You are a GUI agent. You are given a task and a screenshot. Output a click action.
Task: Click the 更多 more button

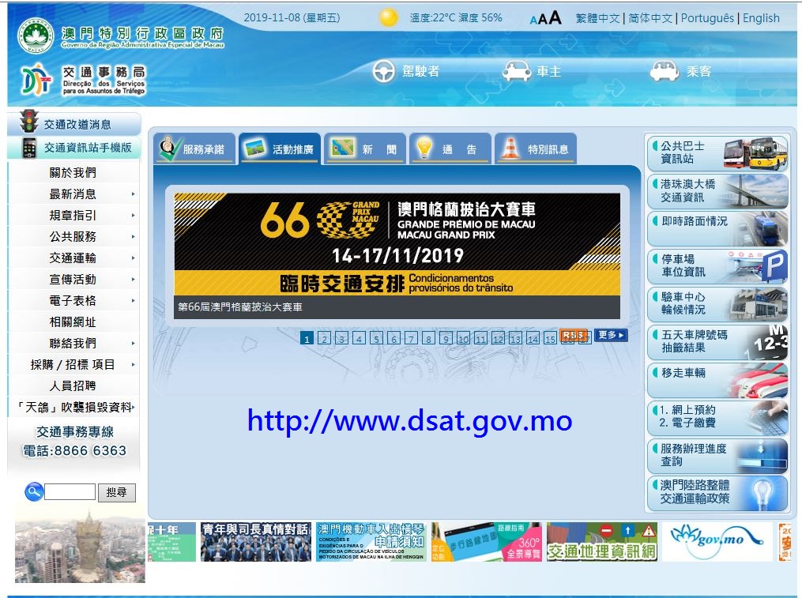pos(610,335)
